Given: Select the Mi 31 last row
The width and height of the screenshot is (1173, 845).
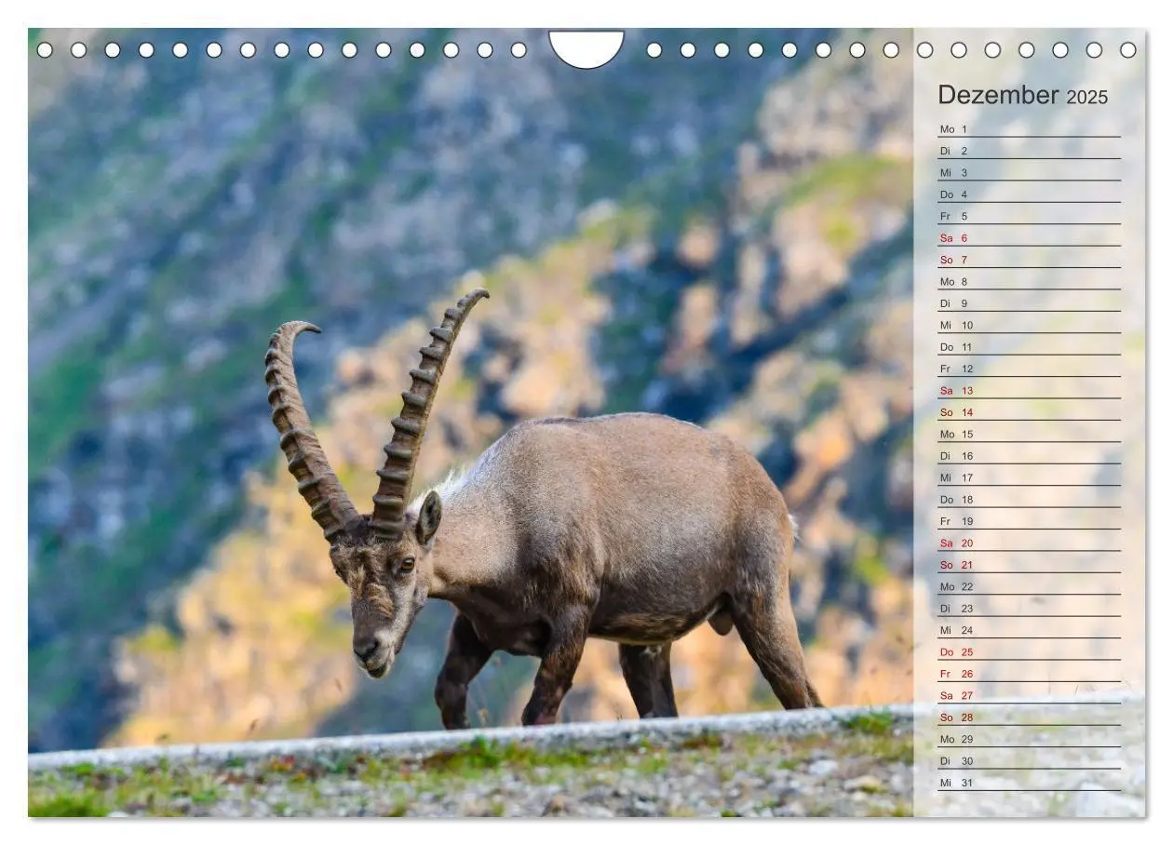Looking at the screenshot, I should coord(1029,783).
